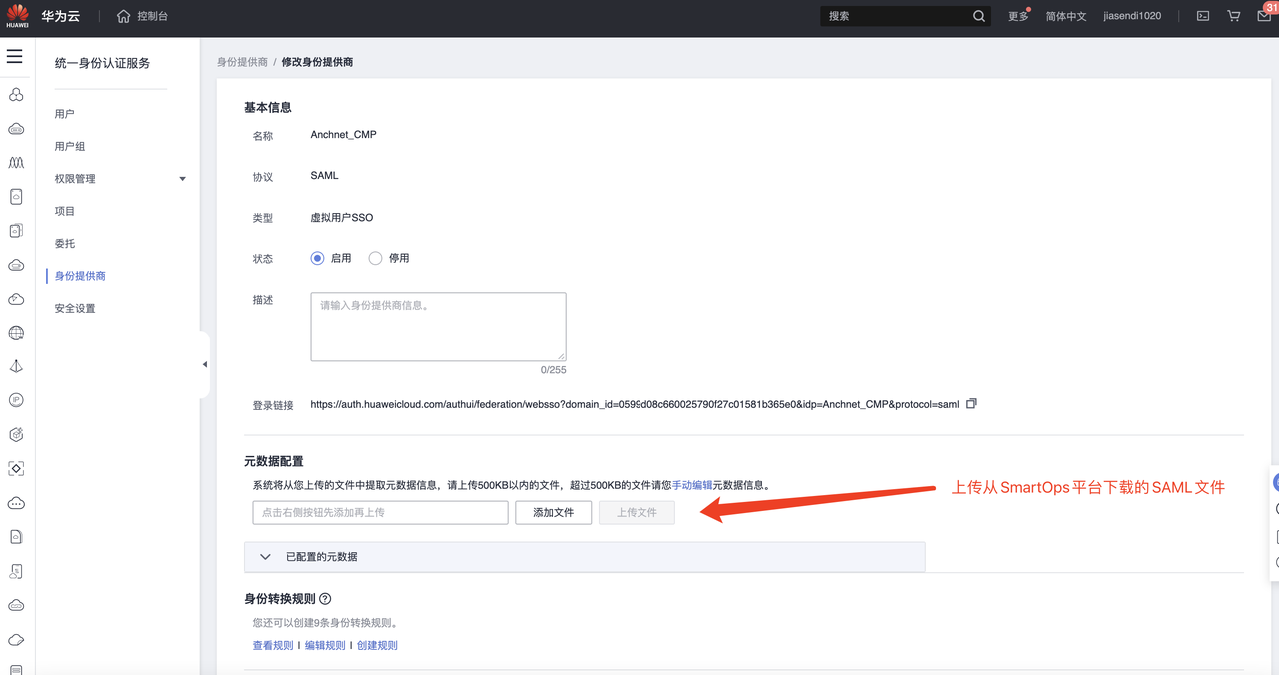Click the help icon next to 身份转换规则
Viewport: 1279px width, 675px height.
(x=325, y=599)
